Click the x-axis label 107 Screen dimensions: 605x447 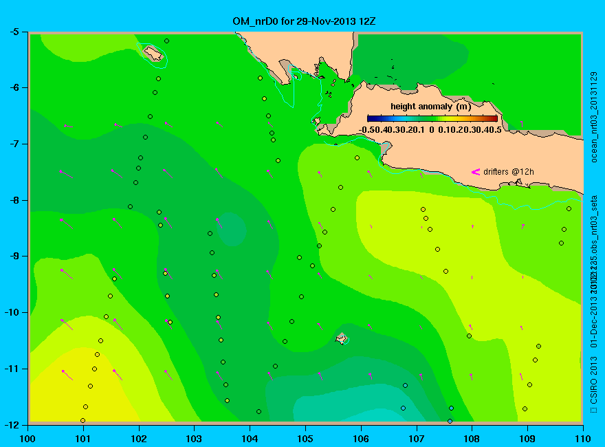coord(417,439)
